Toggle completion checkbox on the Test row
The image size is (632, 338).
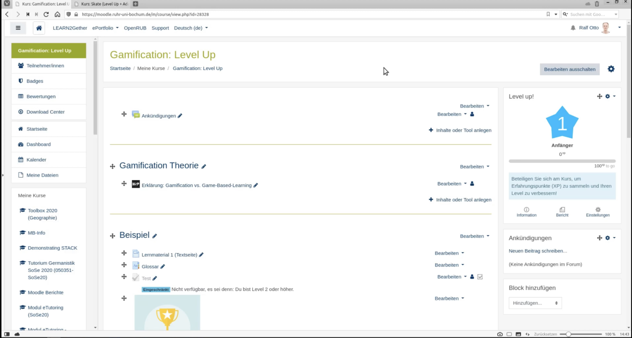click(x=480, y=277)
